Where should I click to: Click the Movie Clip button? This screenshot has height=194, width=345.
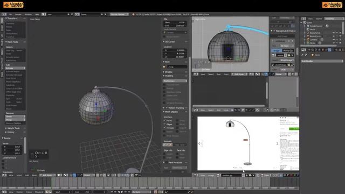tap(288, 50)
